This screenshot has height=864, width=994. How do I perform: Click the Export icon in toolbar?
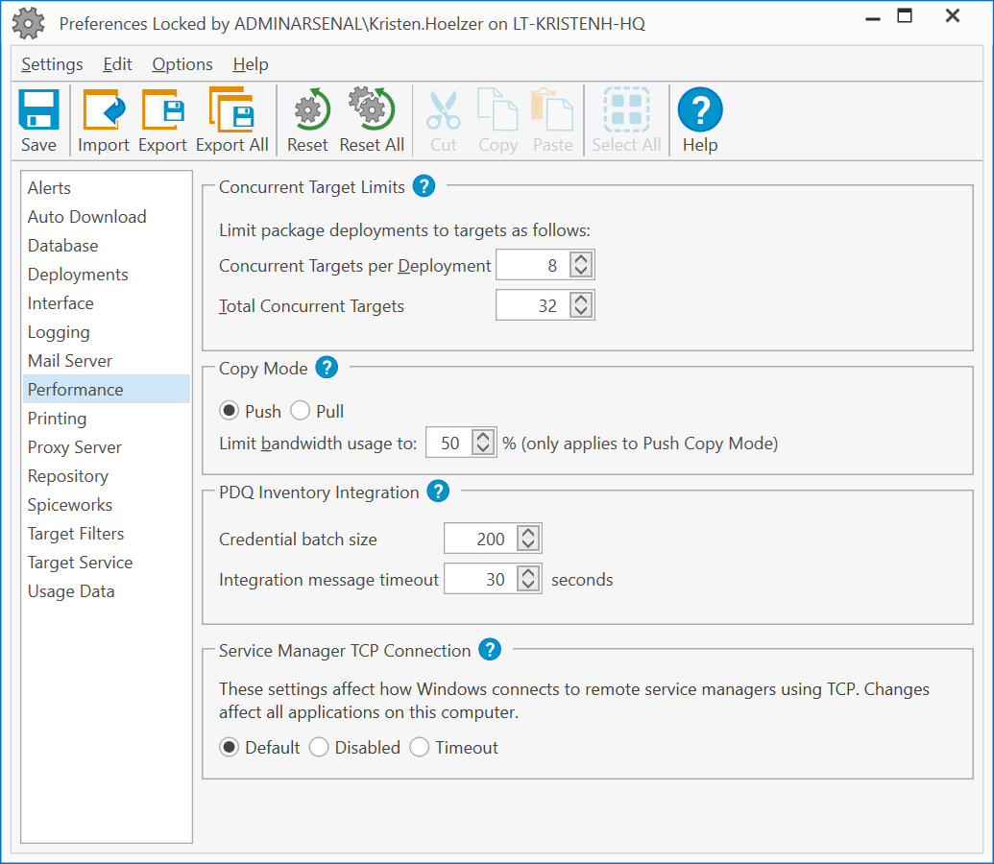[x=162, y=111]
